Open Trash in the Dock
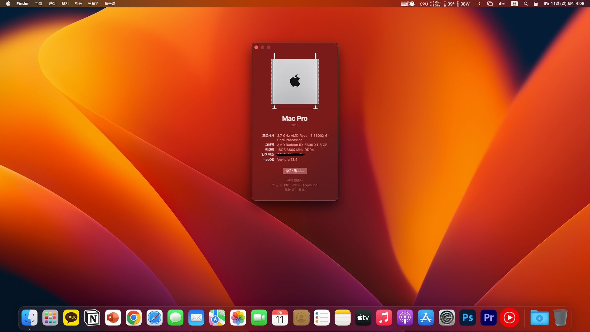590x332 pixels. click(560, 318)
